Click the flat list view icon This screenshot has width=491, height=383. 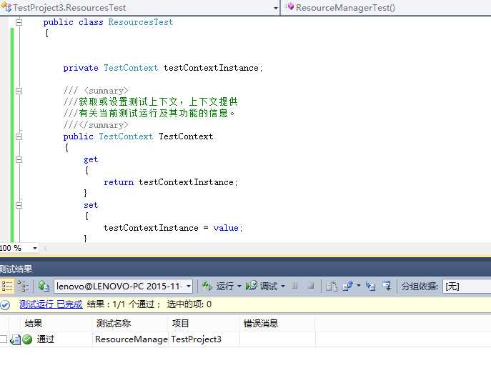click(6, 286)
